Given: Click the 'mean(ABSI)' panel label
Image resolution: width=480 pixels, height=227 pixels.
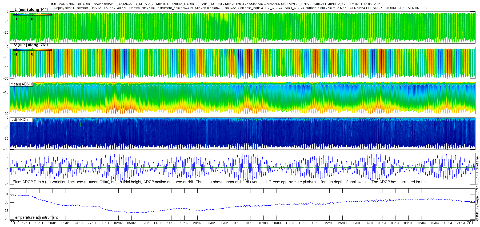Looking at the screenshot, I should tap(21, 84).
